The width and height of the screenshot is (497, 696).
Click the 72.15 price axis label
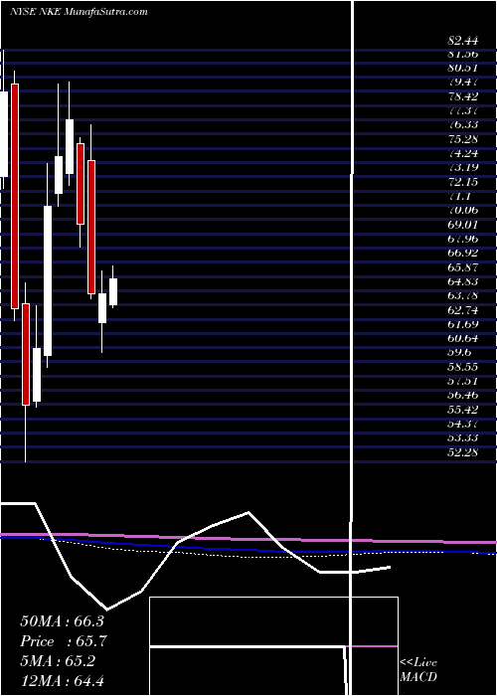(x=463, y=182)
